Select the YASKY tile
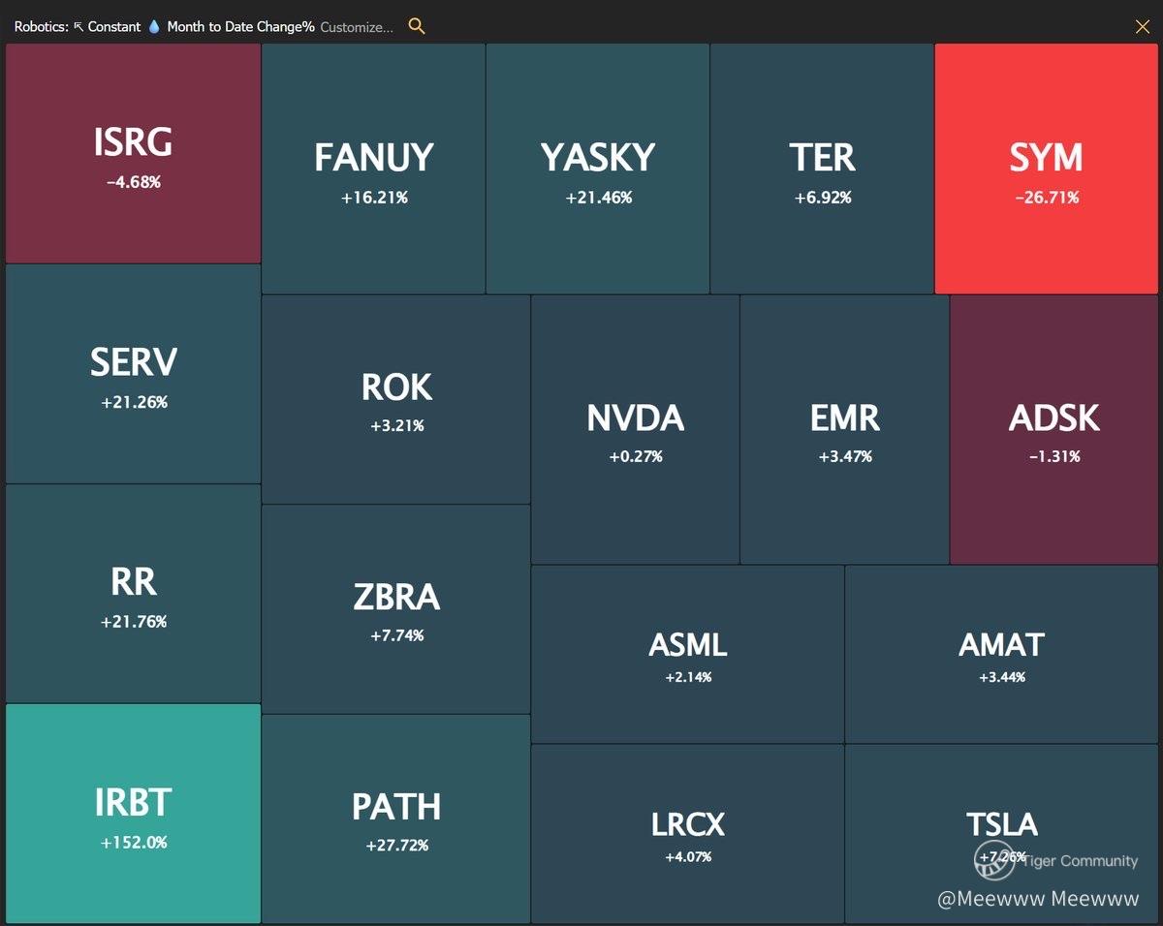The image size is (1163, 926). coord(598,169)
